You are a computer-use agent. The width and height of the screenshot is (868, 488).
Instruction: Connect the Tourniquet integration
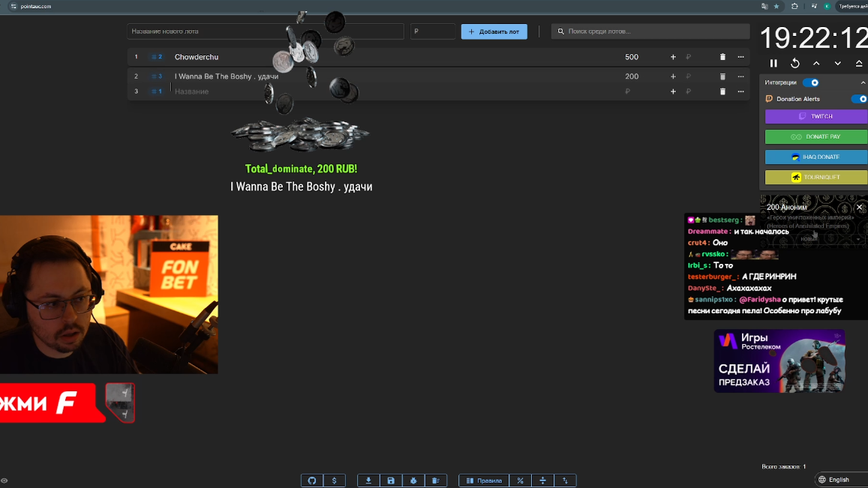(x=816, y=177)
